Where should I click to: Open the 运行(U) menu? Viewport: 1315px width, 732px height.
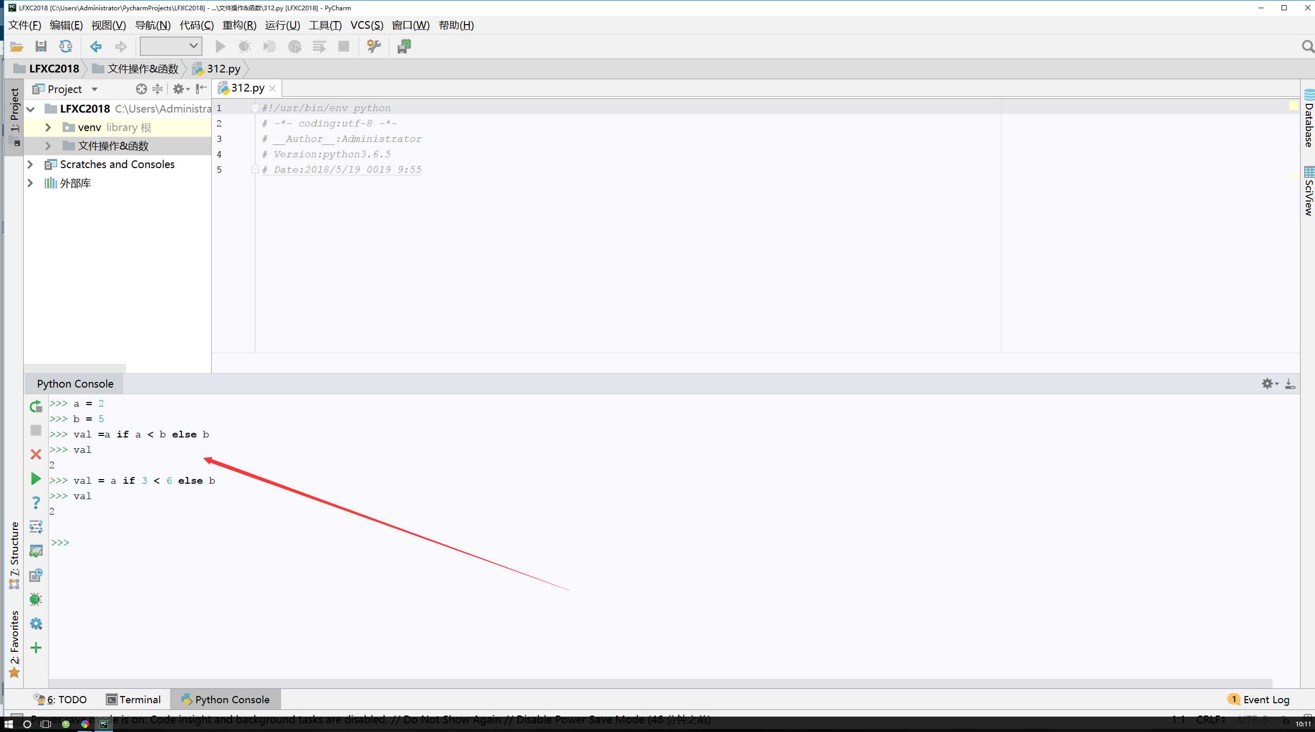[x=282, y=24]
